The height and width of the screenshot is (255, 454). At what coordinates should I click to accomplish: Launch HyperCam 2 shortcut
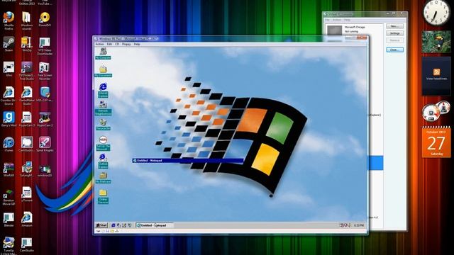click(x=45, y=119)
